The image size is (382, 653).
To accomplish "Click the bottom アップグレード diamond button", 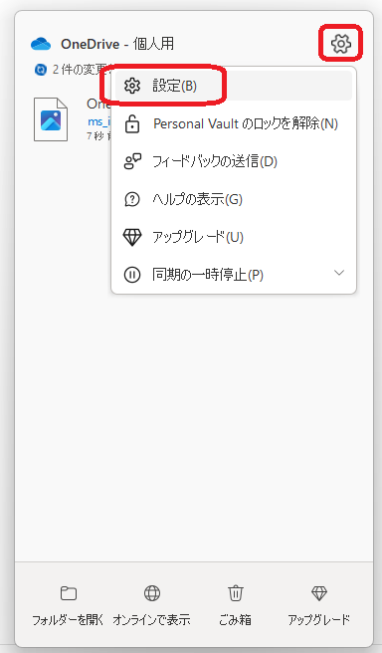I will (x=318, y=604).
